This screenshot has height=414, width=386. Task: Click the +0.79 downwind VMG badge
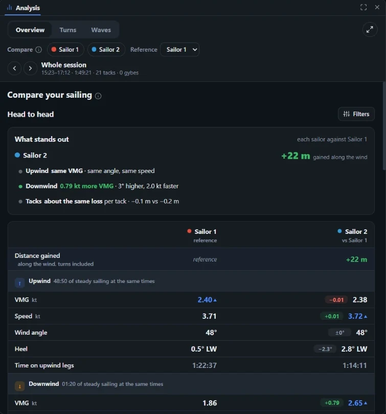click(332, 403)
